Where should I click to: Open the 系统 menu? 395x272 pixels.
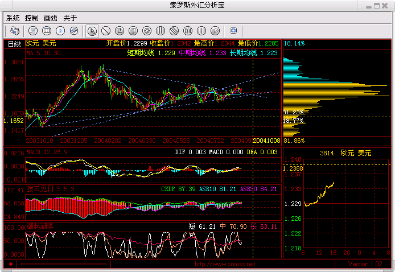[13, 18]
